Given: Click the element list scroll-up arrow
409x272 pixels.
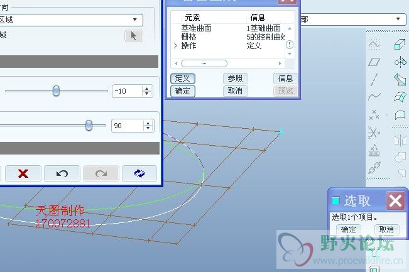Looking at the screenshot, I should pos(290,28).
